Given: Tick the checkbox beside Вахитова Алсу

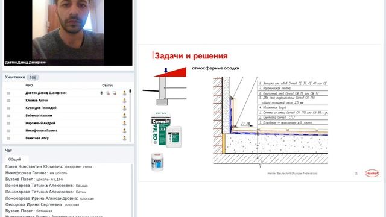Looking at the screenshot, I should [8, 138].
